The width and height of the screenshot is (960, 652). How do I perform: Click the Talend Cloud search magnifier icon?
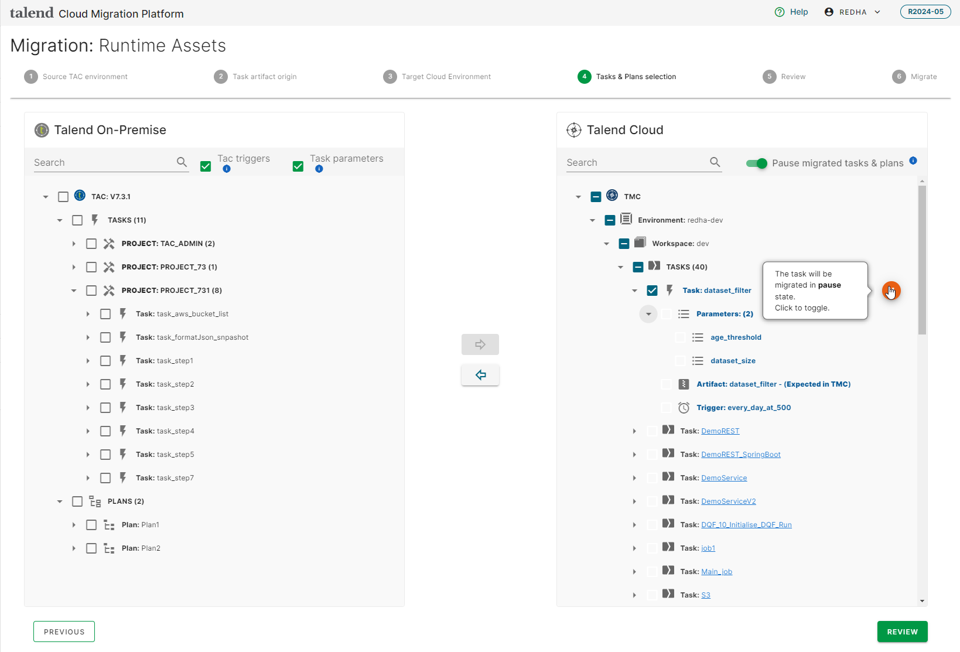(715, 162)
